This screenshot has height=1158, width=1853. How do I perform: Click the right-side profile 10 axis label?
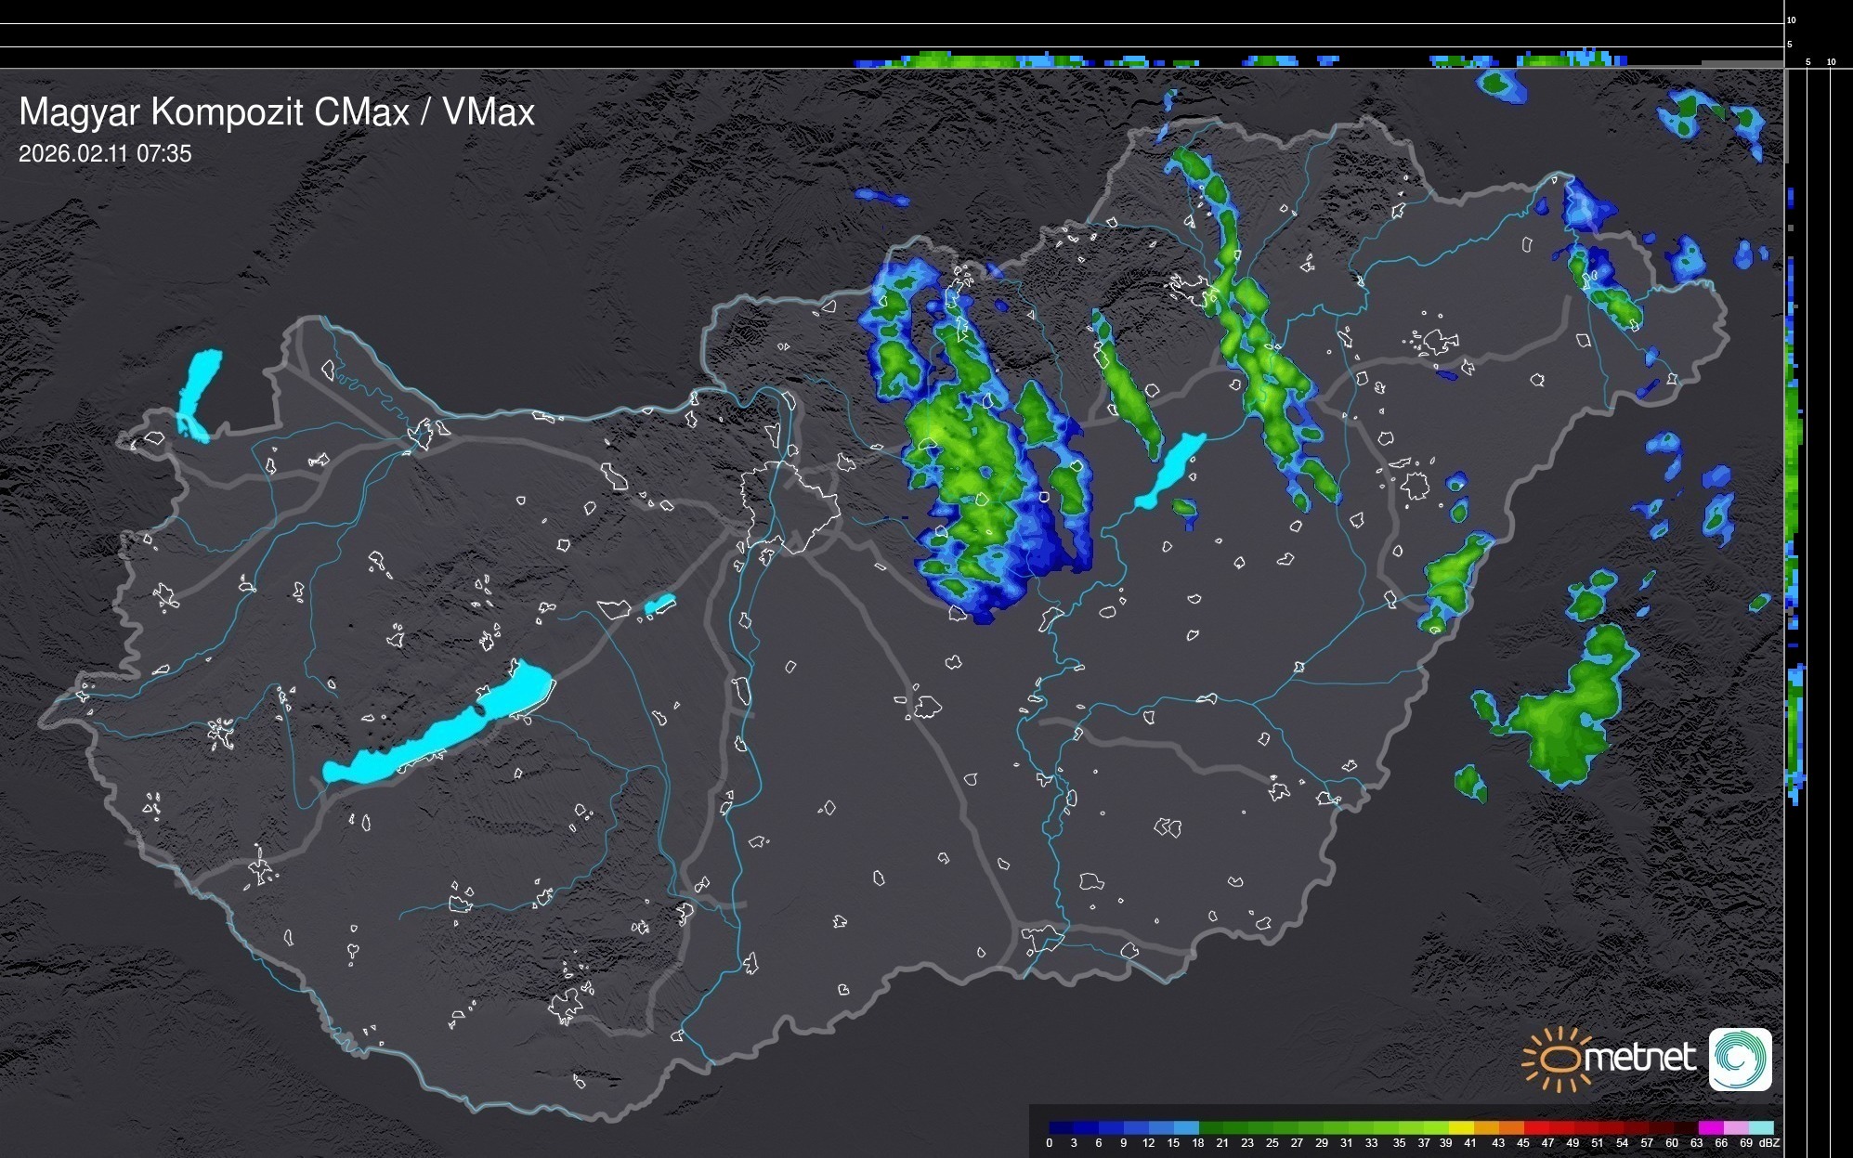[x=1832, y=62]
